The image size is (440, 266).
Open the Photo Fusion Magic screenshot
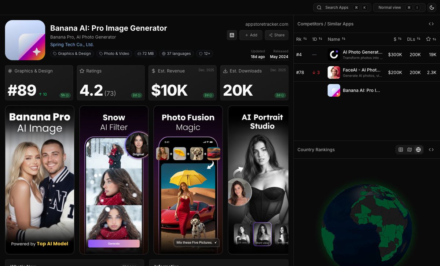[188, 180]
